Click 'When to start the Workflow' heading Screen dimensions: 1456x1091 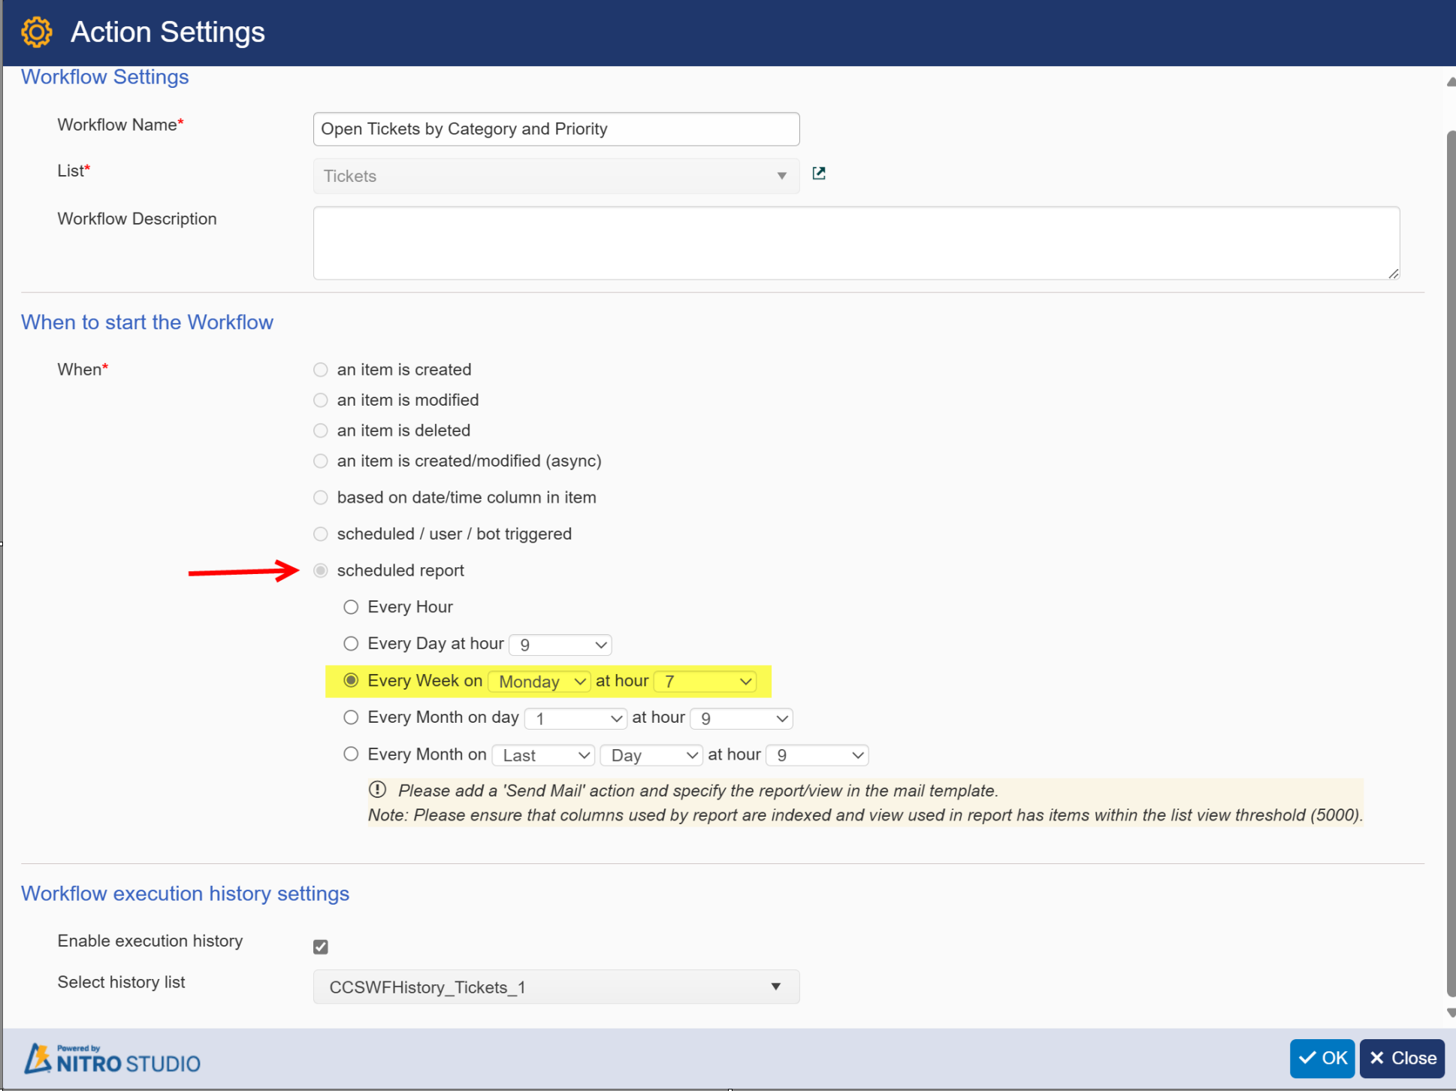[147, 322]
